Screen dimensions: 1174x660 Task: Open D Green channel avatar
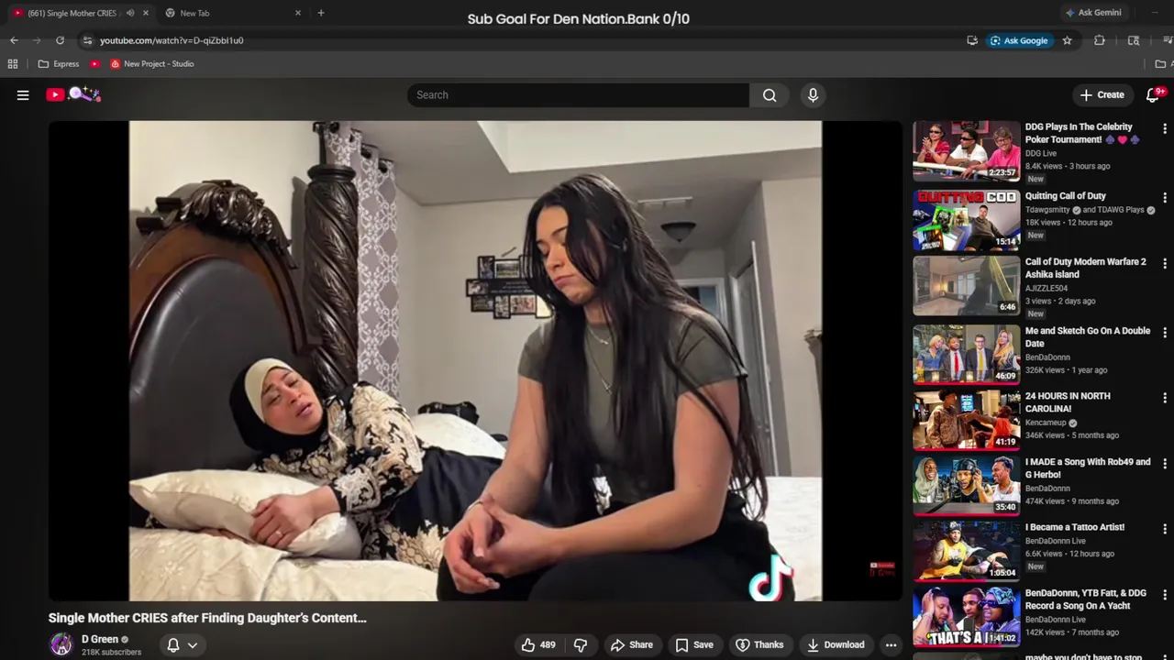pos(61,644)
